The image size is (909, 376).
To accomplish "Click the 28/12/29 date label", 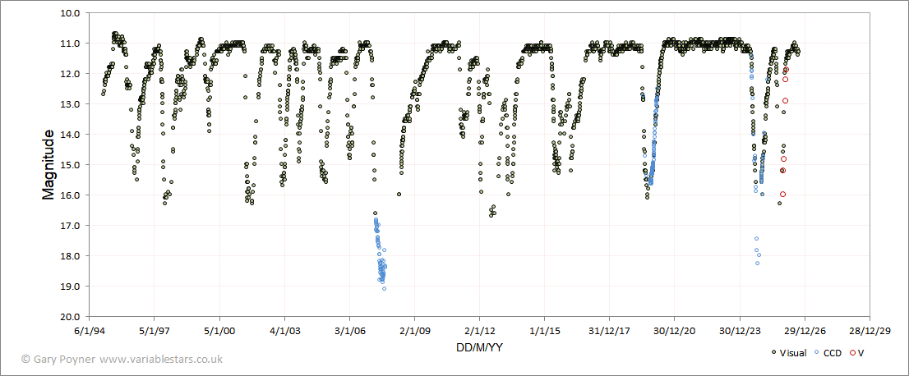I will pyautogui.click(x=870, y=332).
